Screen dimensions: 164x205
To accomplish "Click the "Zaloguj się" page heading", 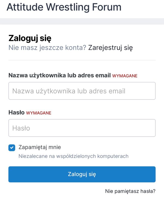I will coord(30,38).
